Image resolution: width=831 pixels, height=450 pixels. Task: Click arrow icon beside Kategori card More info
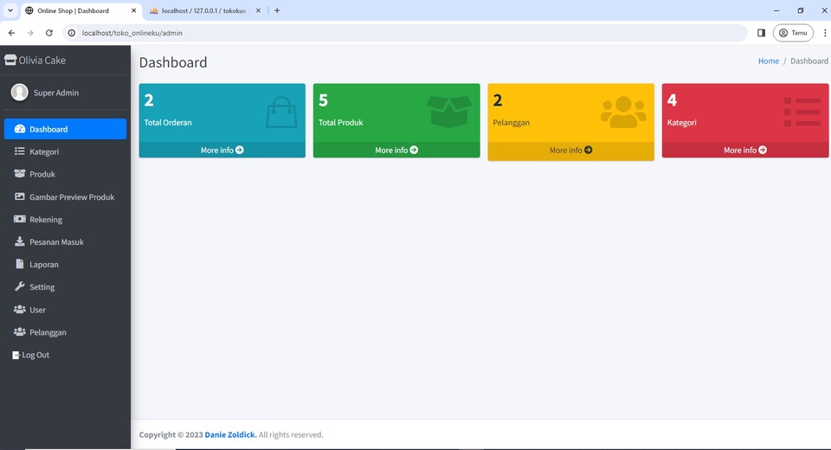[763, 150]
